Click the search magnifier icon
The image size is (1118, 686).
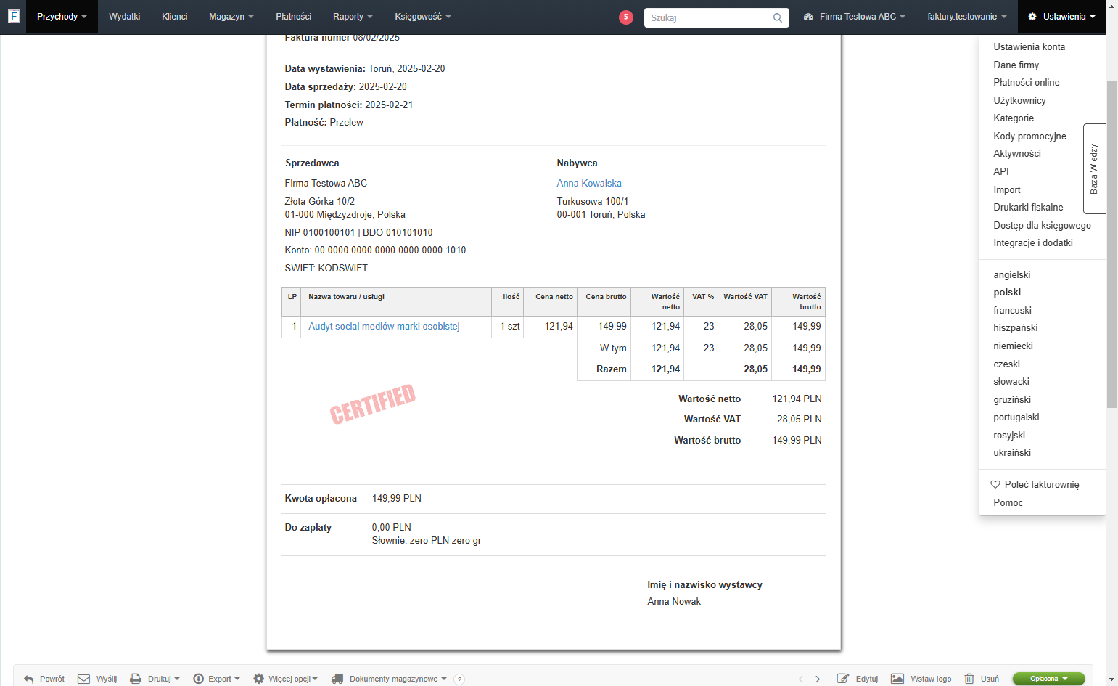pos(777,17)
